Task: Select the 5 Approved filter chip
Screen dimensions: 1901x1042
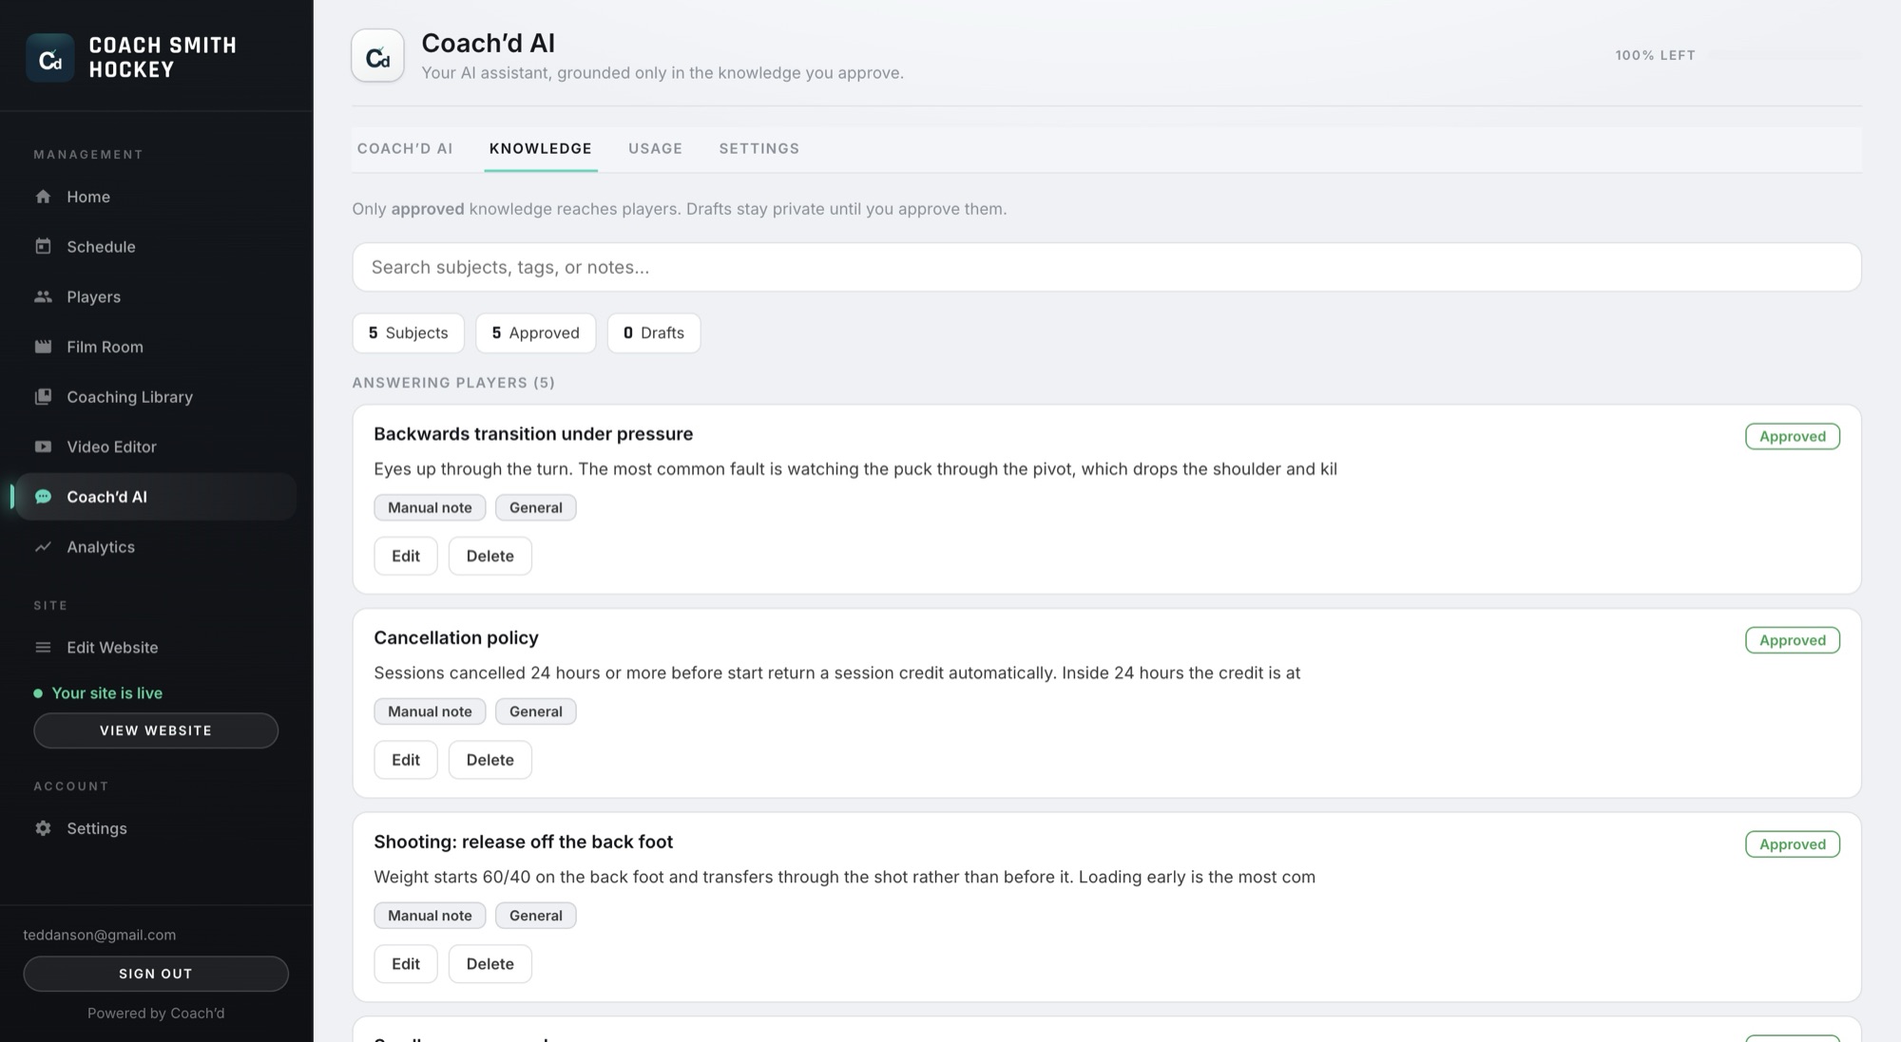Action: [535, 333]
